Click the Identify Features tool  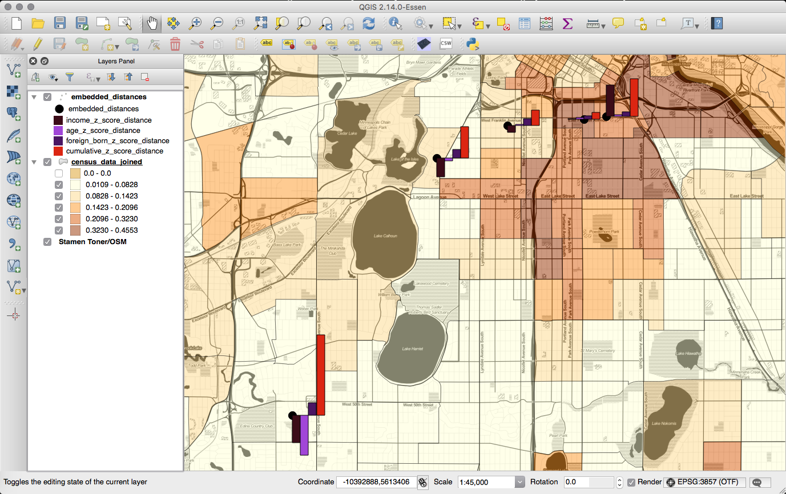point(395,23)
